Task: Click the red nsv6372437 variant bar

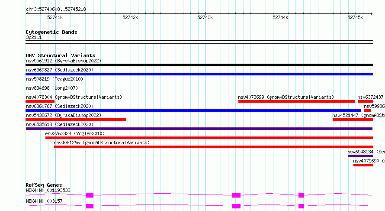Action: pyautogui.click(x=366, y=101)
